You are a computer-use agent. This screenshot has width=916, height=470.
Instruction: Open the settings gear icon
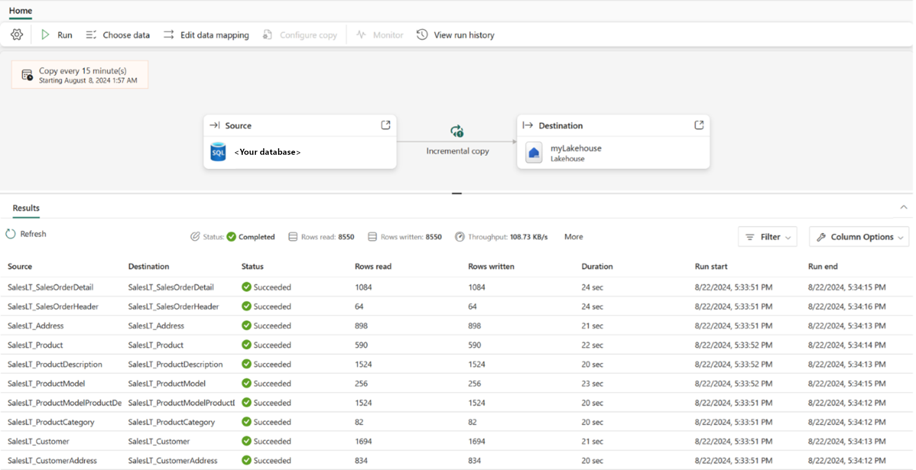tap(17, 35)
